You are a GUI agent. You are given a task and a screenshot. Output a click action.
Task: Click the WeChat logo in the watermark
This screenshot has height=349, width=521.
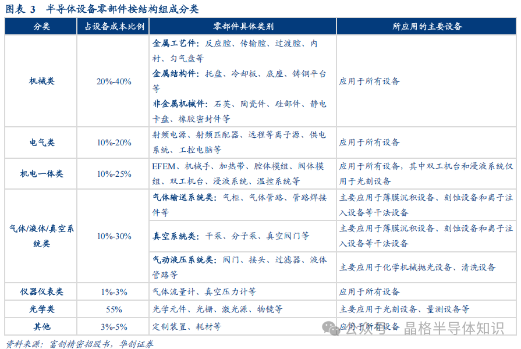[x=334, y=329]
